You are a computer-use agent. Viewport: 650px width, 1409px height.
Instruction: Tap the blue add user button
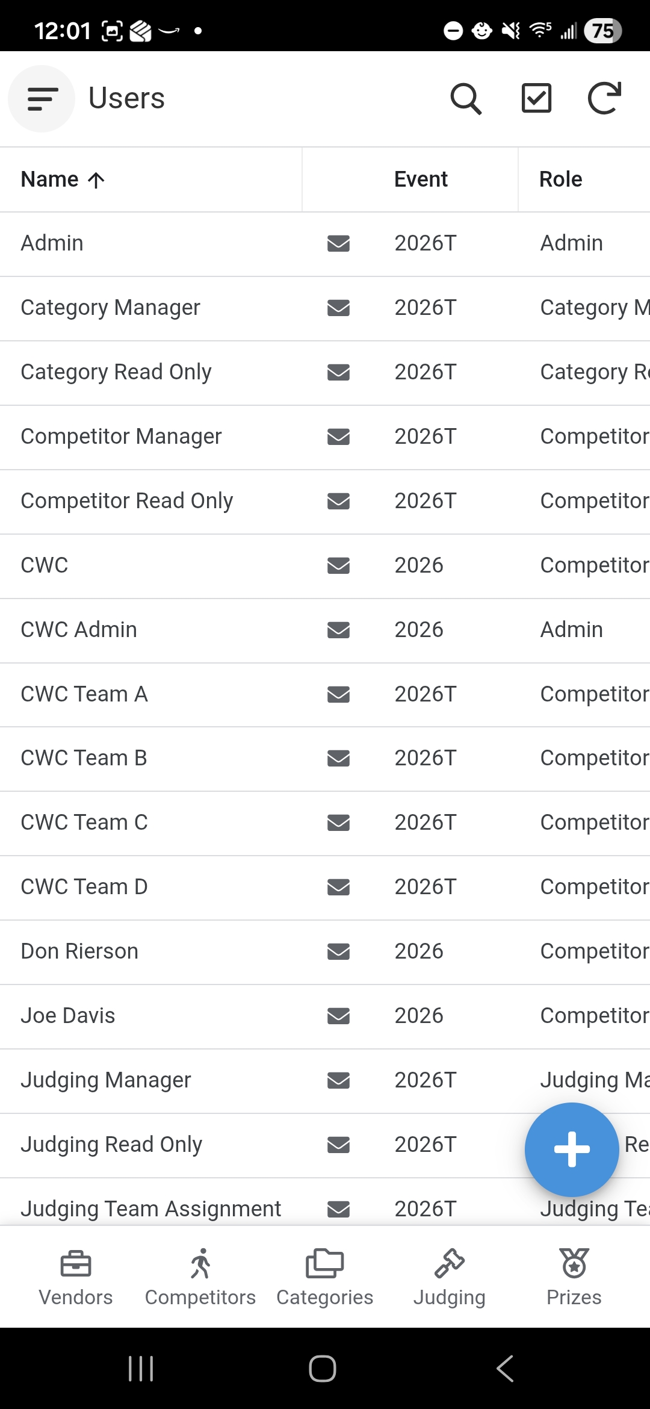pos(571,1149)
